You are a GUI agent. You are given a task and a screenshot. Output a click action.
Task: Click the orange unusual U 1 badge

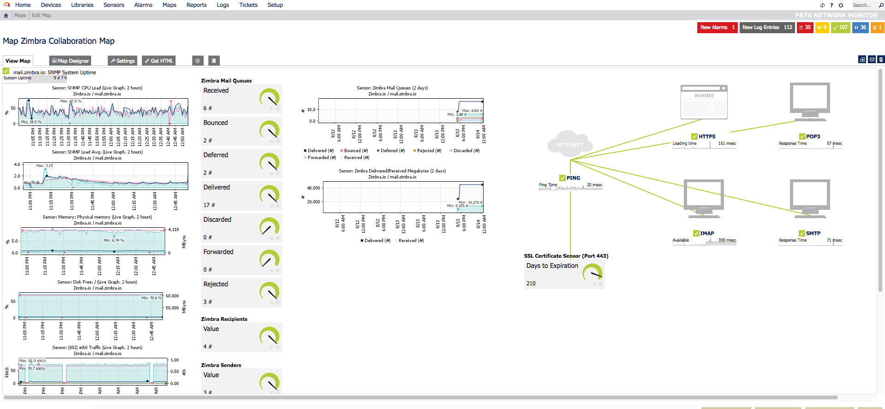(x=877, y=27)
